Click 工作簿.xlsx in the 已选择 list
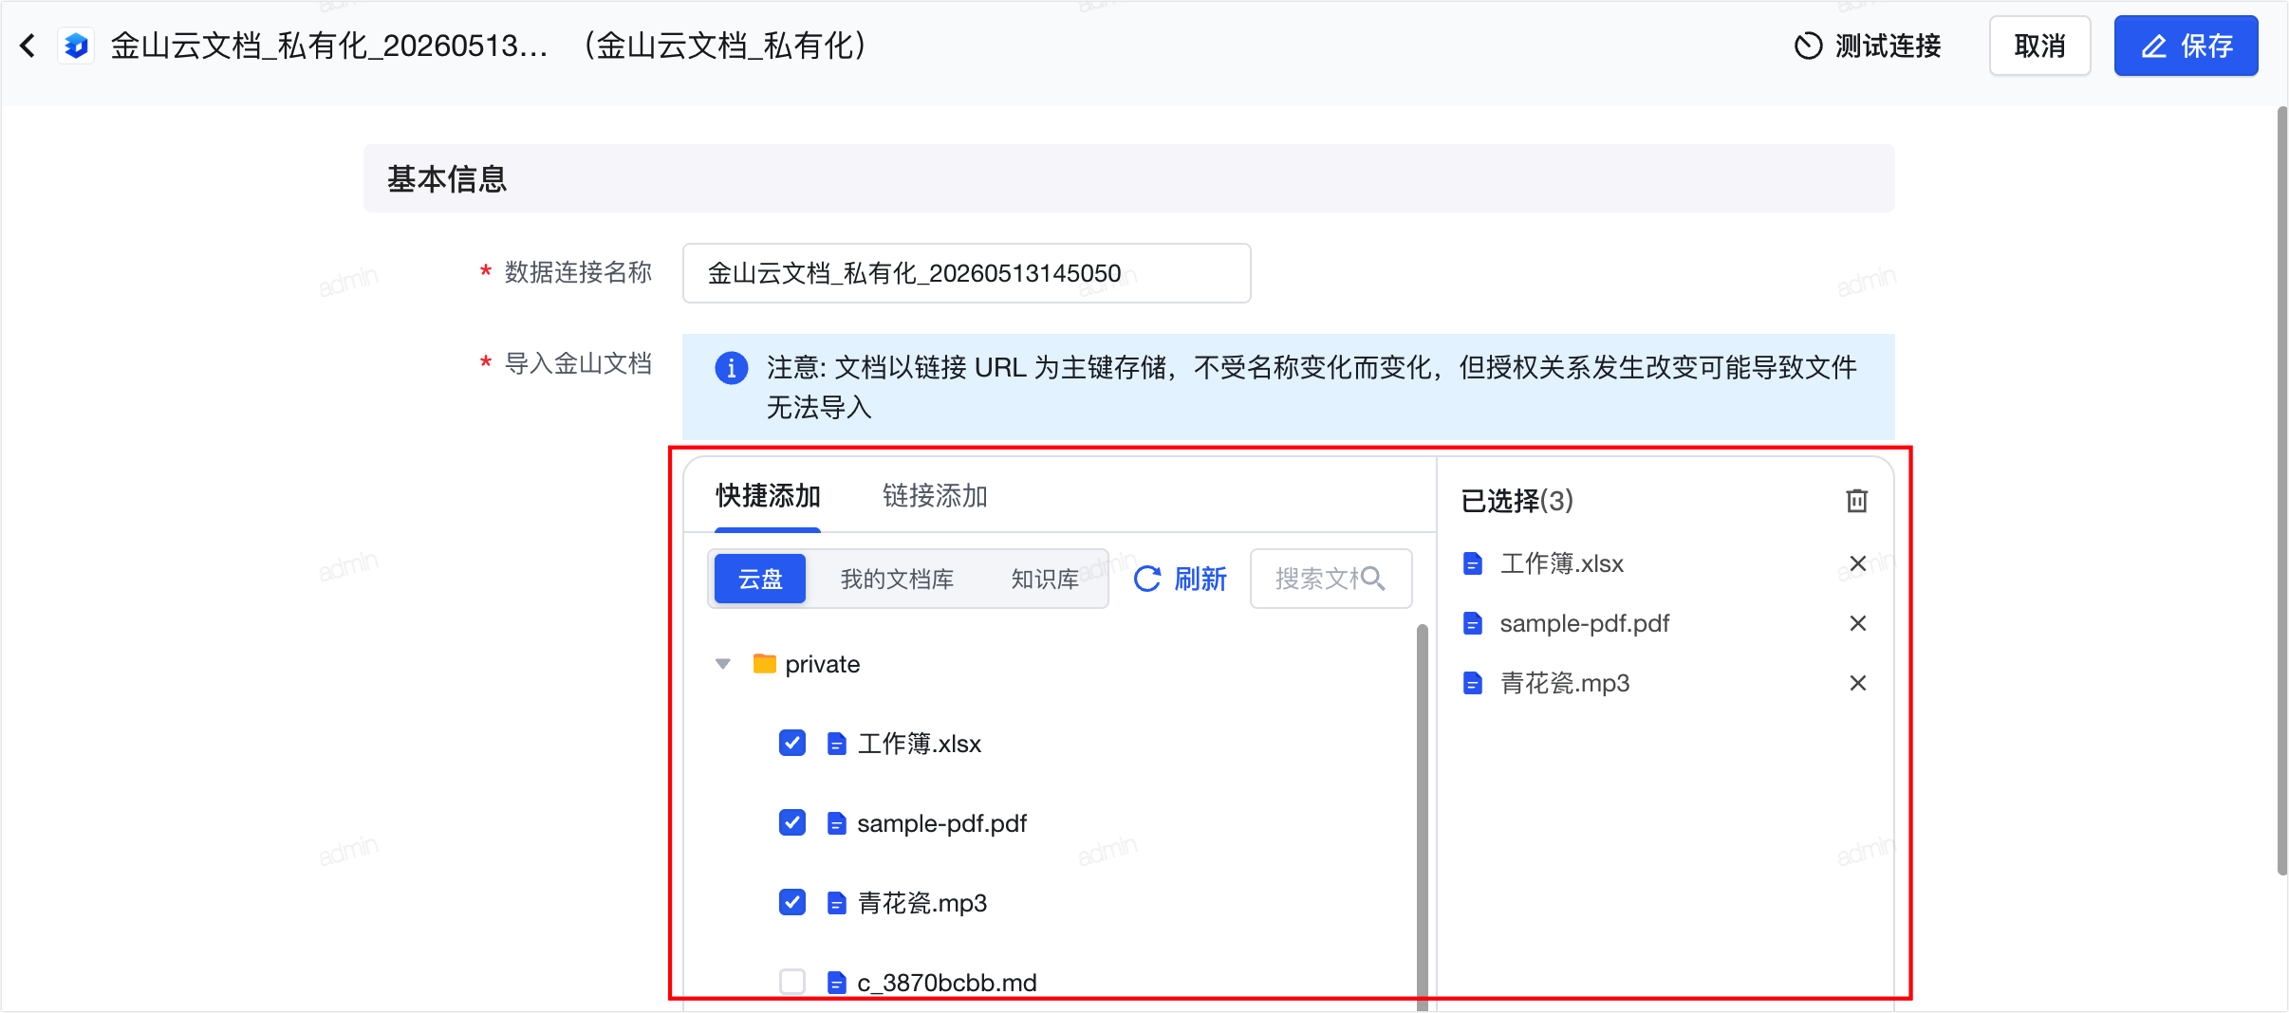Image resolution: width=2289 pixels, height=1013 pixels. point(1562,563)
